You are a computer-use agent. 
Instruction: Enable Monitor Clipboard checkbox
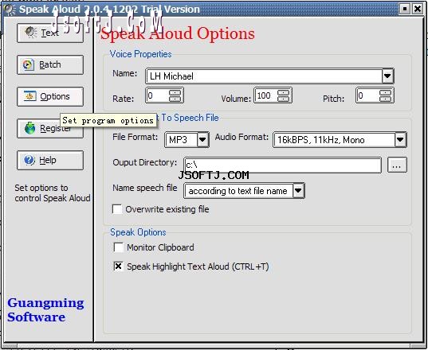pyautogui.click(x=119, y=247)
